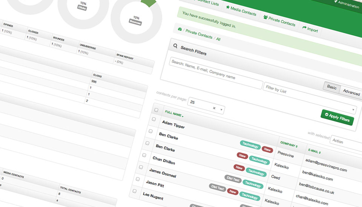Image resolution: width=362 pixels, height=207 pixels.
Task: Click the people icon on Private Contacts tab
Action: click(265, 17)
